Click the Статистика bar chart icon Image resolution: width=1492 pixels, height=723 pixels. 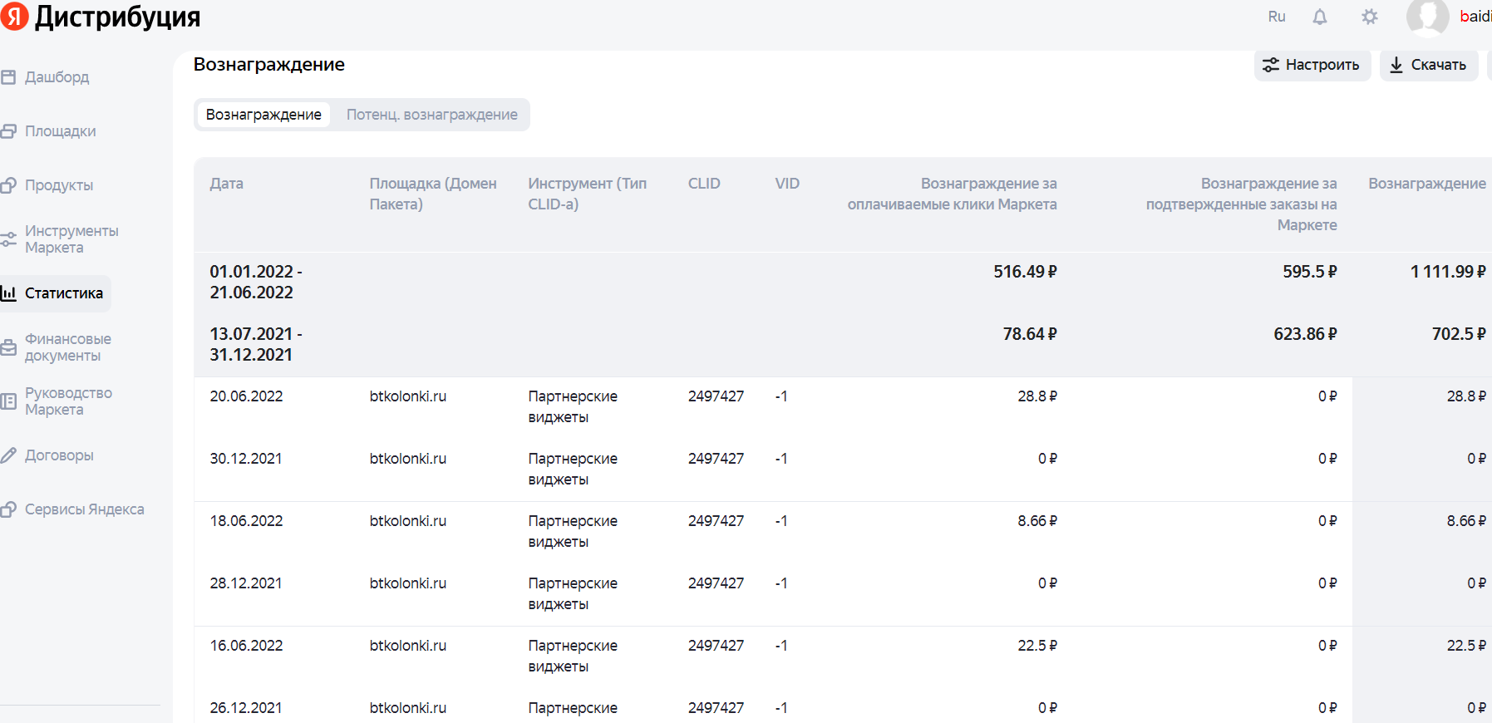8,293
